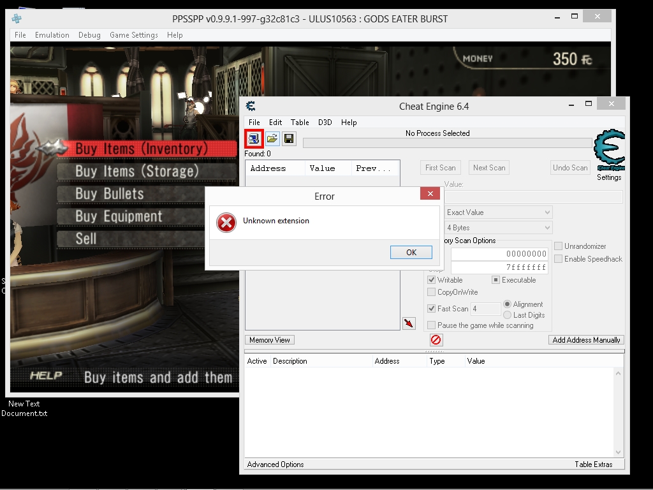The height and width of the screenshot is (490, 653).
Task: Click the red clear list icon
Action: click(x=436, y=340)
